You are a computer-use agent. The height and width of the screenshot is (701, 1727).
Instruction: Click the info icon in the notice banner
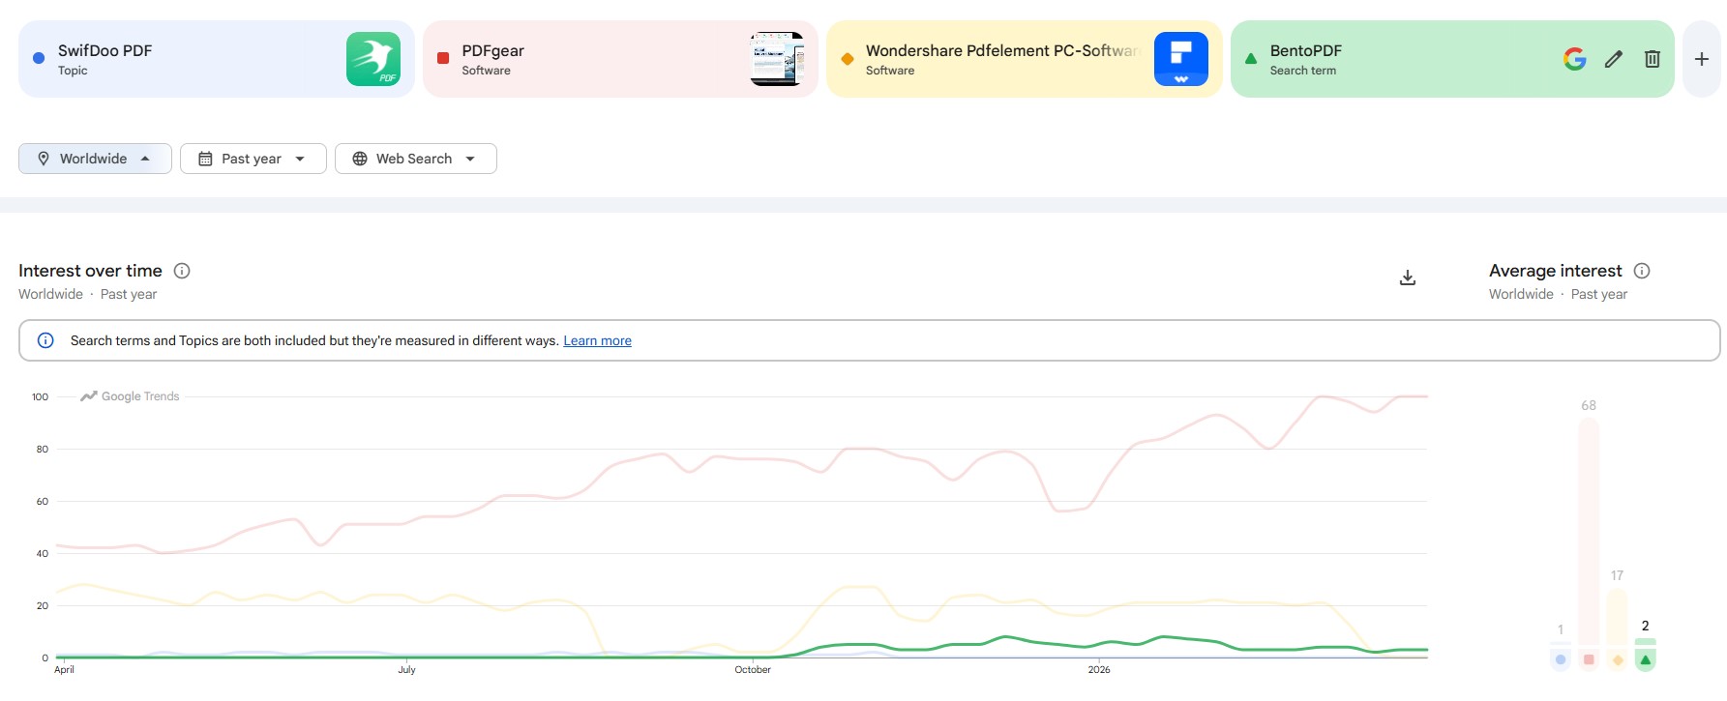[x=45, y=340]
